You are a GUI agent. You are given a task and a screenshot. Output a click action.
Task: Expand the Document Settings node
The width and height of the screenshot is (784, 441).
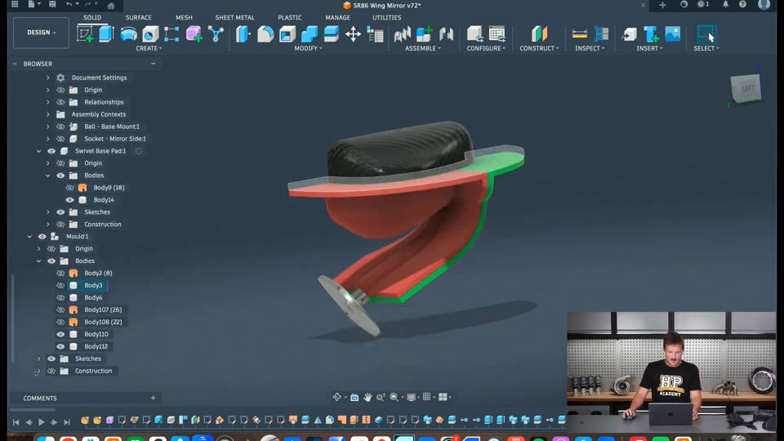[47, 78]
